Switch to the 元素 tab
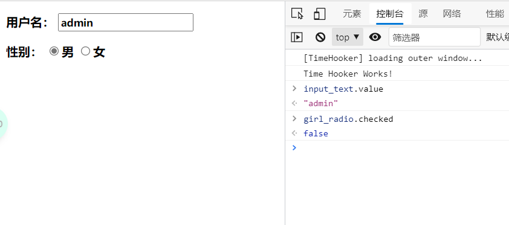The image size is (509, 225). [x=352, y=14]
